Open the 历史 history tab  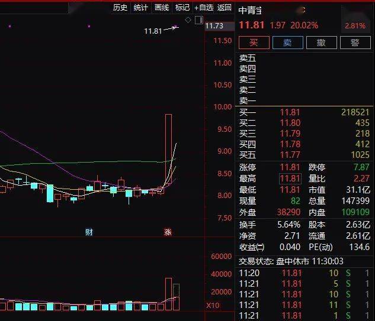click(x=120, y=8)
